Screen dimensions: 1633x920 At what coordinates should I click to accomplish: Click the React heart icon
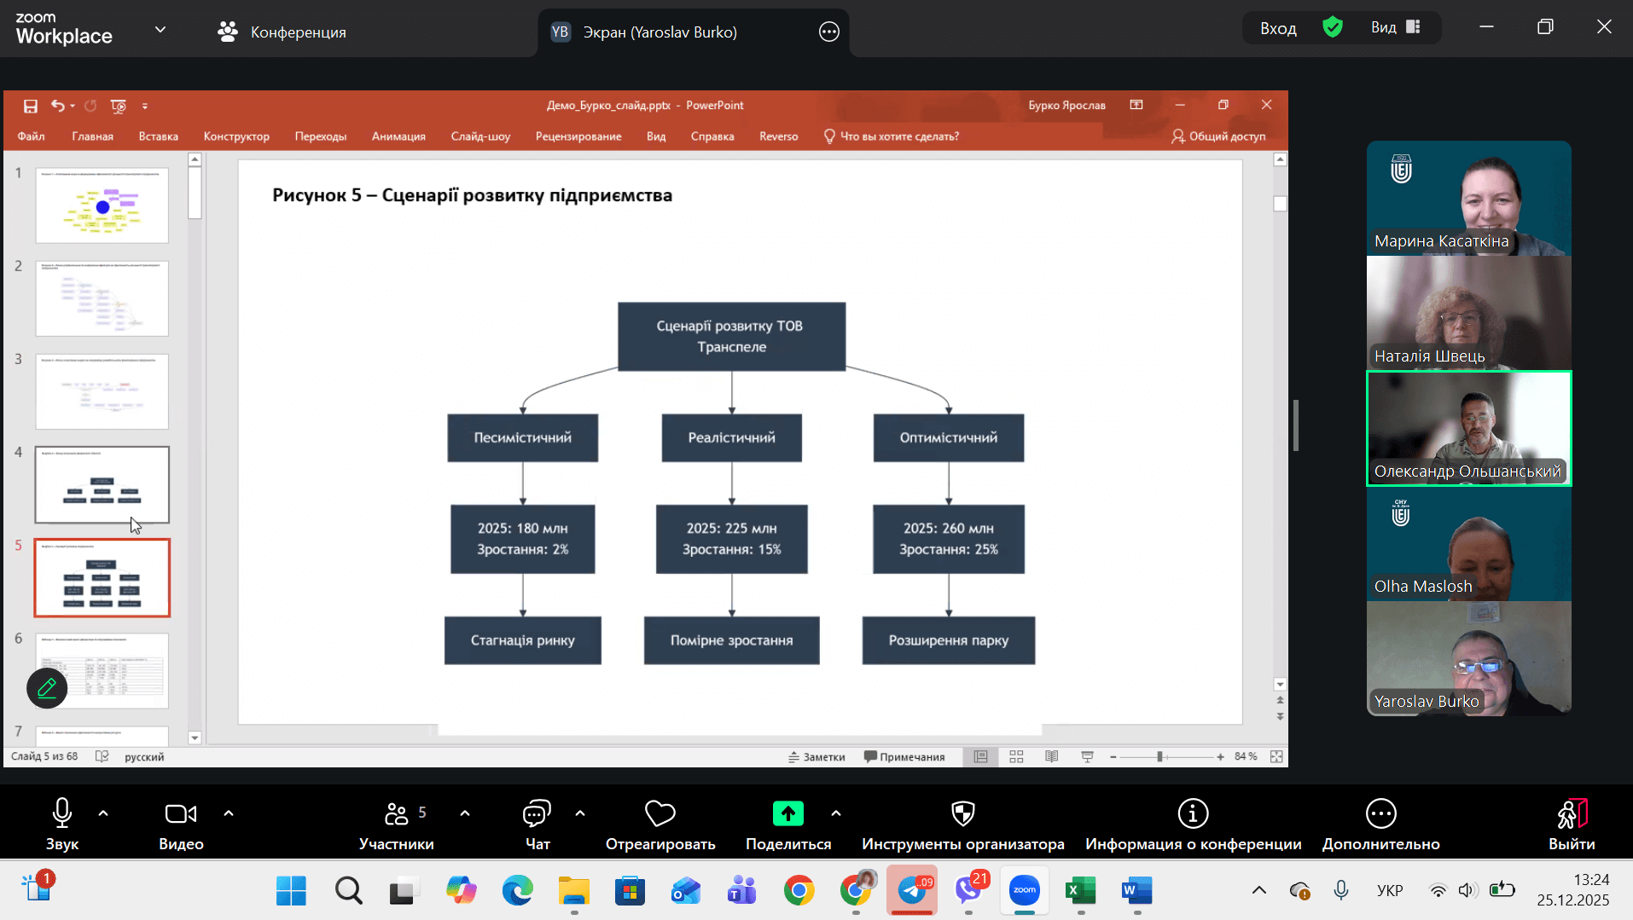coord(660,825)
